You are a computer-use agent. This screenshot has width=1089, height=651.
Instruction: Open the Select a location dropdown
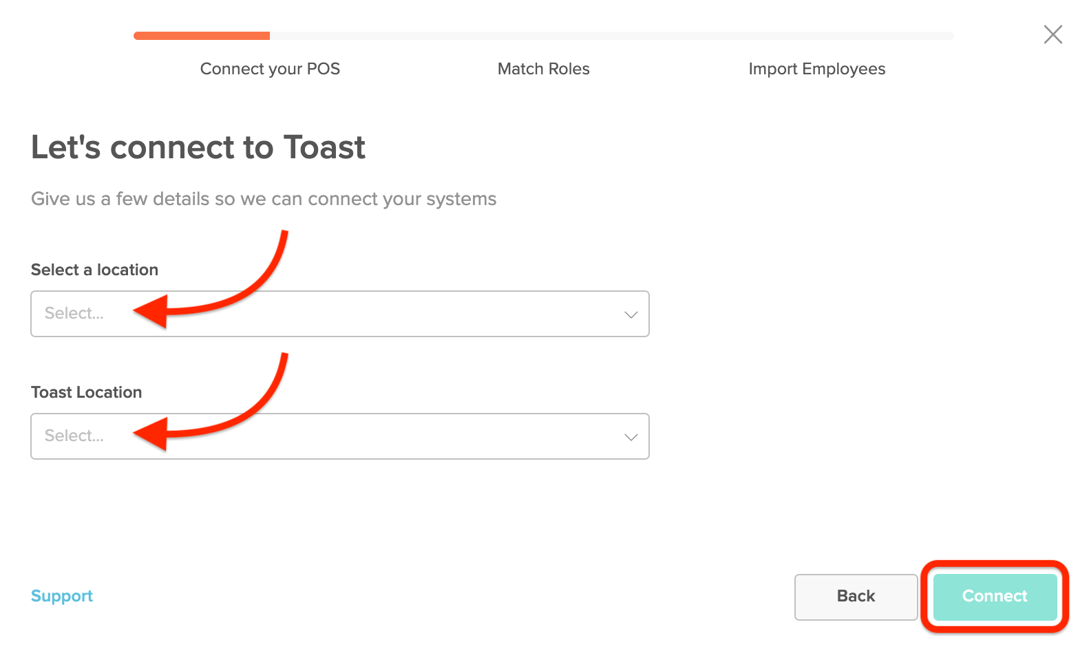click(x=339, y=314)
